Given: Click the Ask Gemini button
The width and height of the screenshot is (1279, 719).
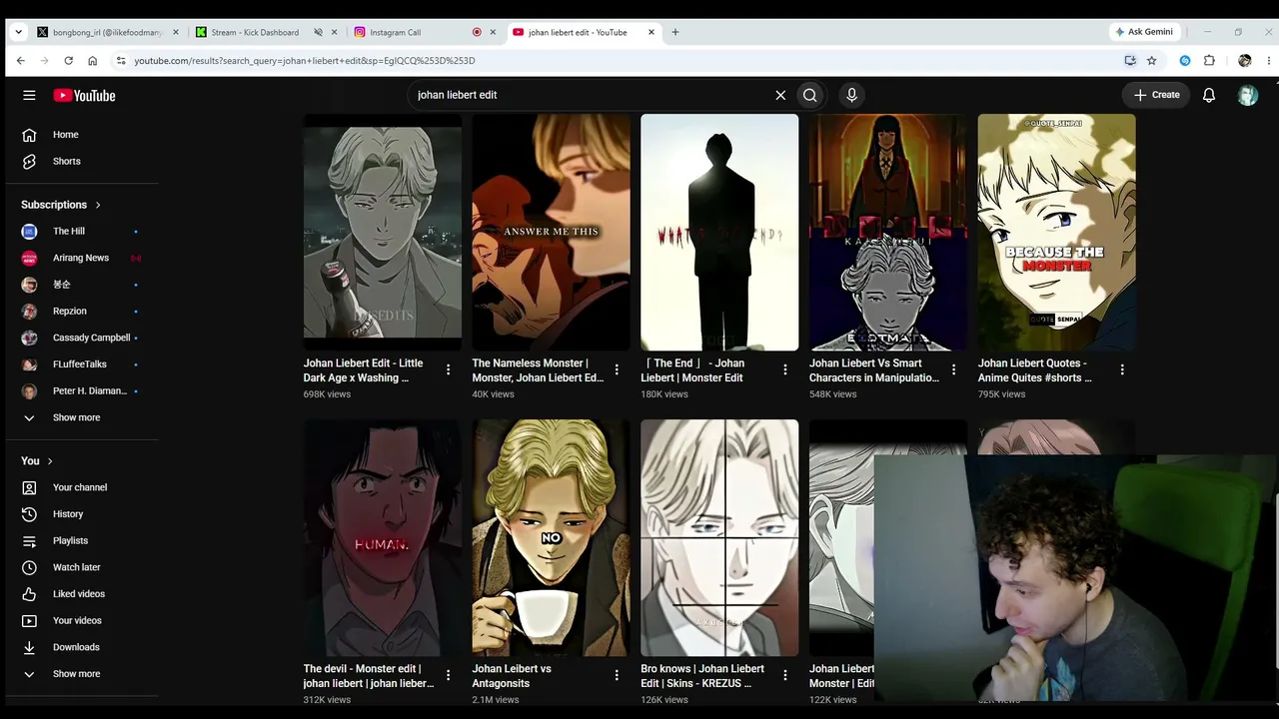Looking at the screenshot, I should tap(1144, 32).
